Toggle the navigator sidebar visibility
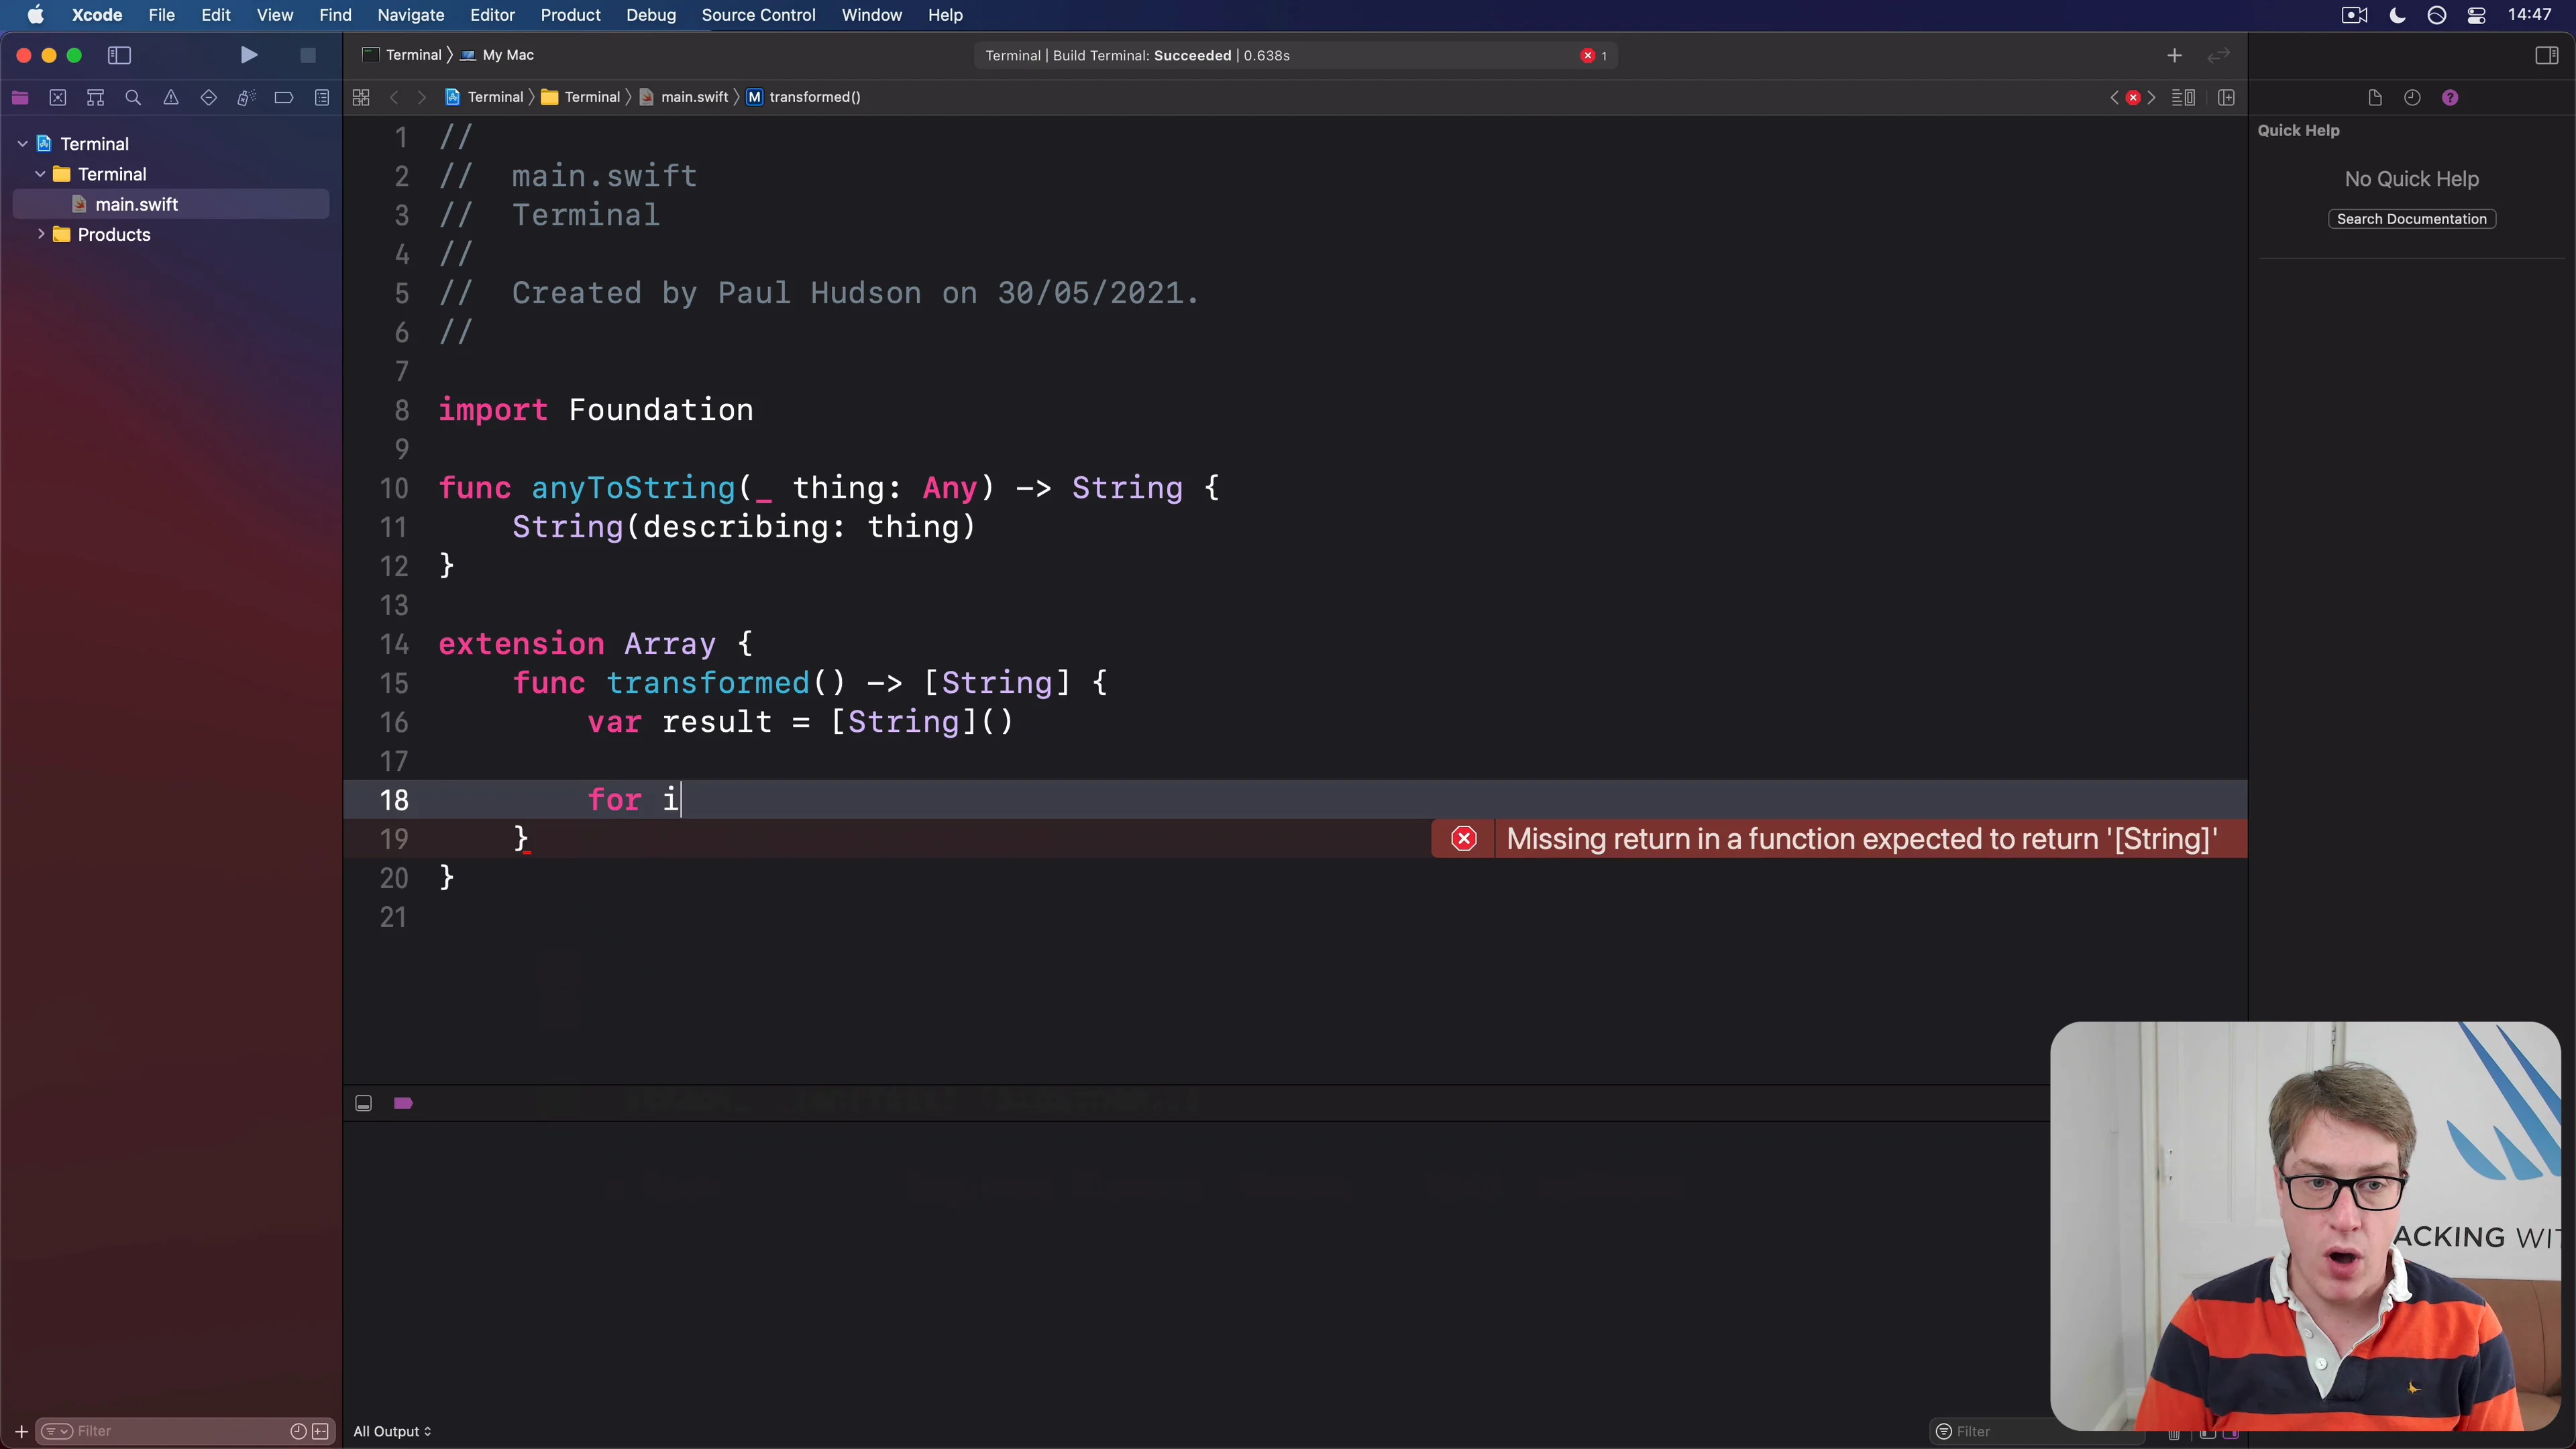 click(x=120, y=55)
